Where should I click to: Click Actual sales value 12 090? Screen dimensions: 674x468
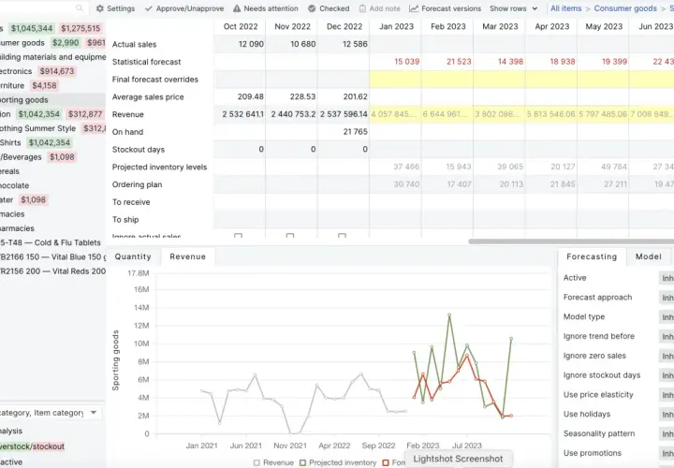pyautogui.click(x=251, y=44)
